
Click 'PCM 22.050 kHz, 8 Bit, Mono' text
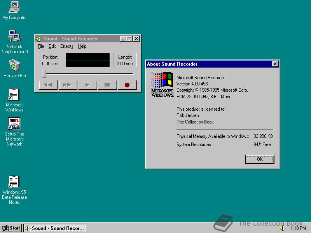click(x=204, y=97)
